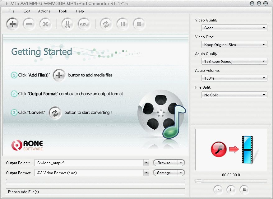Pause conversion using the toolbar pause icon
The height and width of the screenshot is (199, 273).
pyautogui.click(x=123, y=24)
